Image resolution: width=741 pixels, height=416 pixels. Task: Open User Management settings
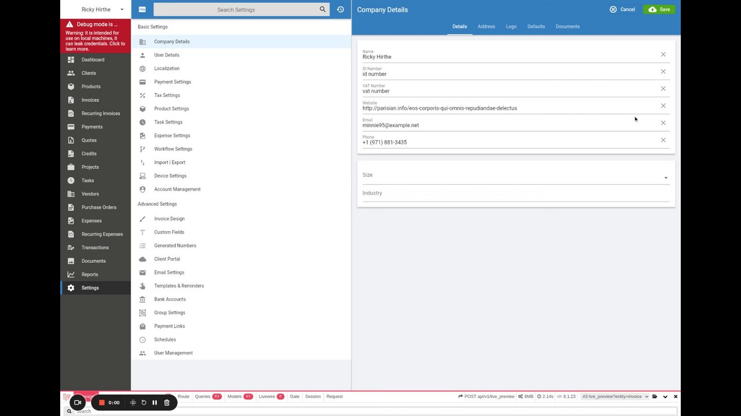click(241, 353)
